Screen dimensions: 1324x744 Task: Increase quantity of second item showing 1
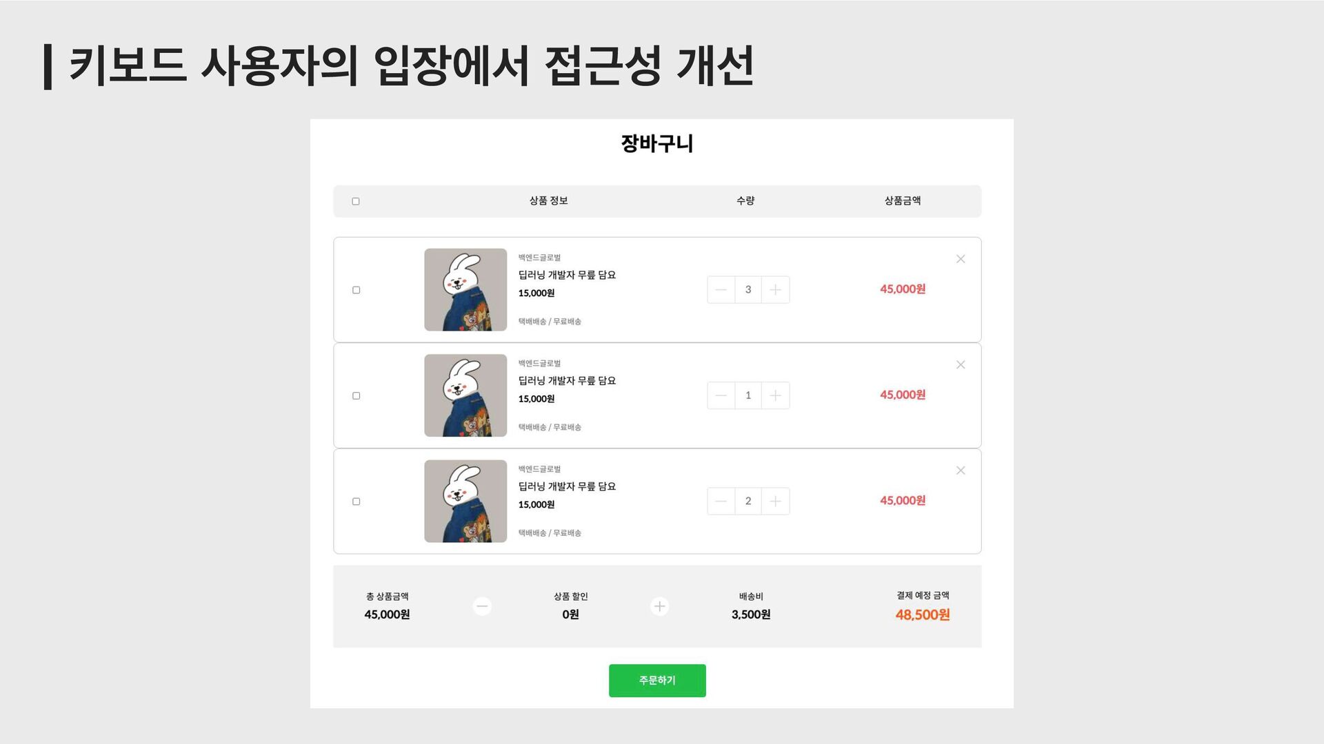(x=776, y=395)
